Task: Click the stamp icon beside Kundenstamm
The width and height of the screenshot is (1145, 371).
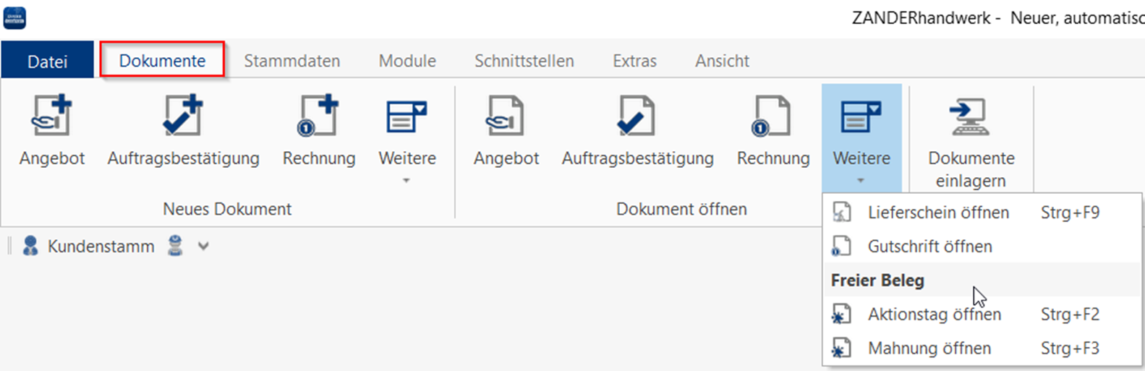Action: pos(175,246)
